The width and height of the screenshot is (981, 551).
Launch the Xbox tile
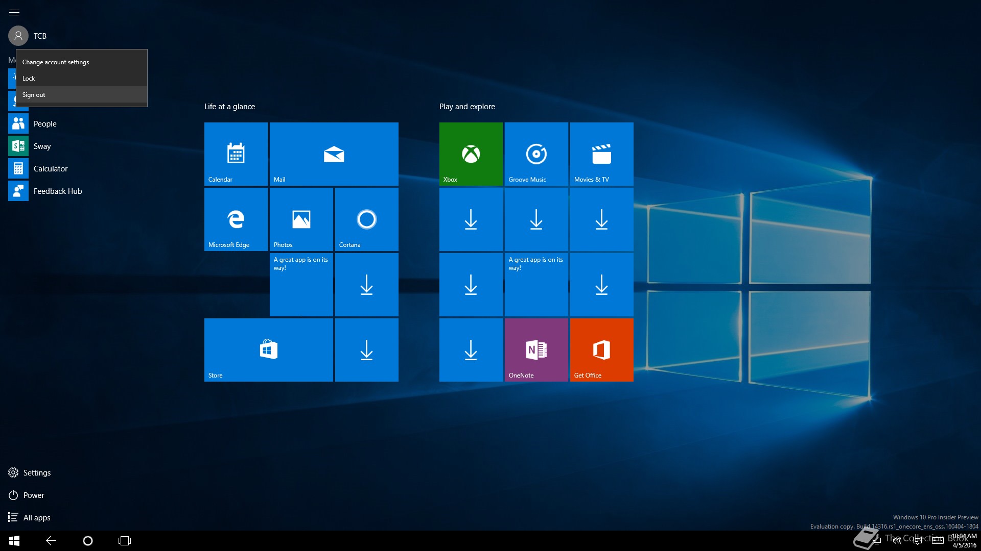coord(471,154)
